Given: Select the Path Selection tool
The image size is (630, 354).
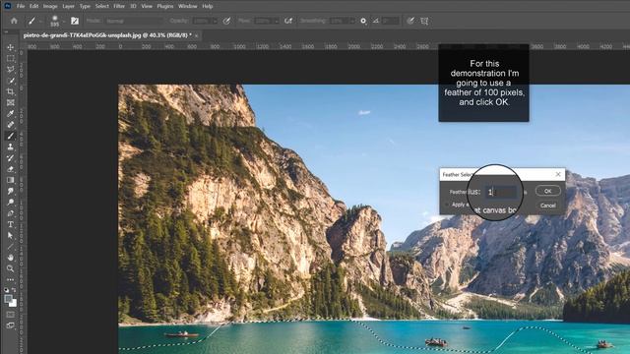Looking at the screenshot, I should [x=11, y=236].
